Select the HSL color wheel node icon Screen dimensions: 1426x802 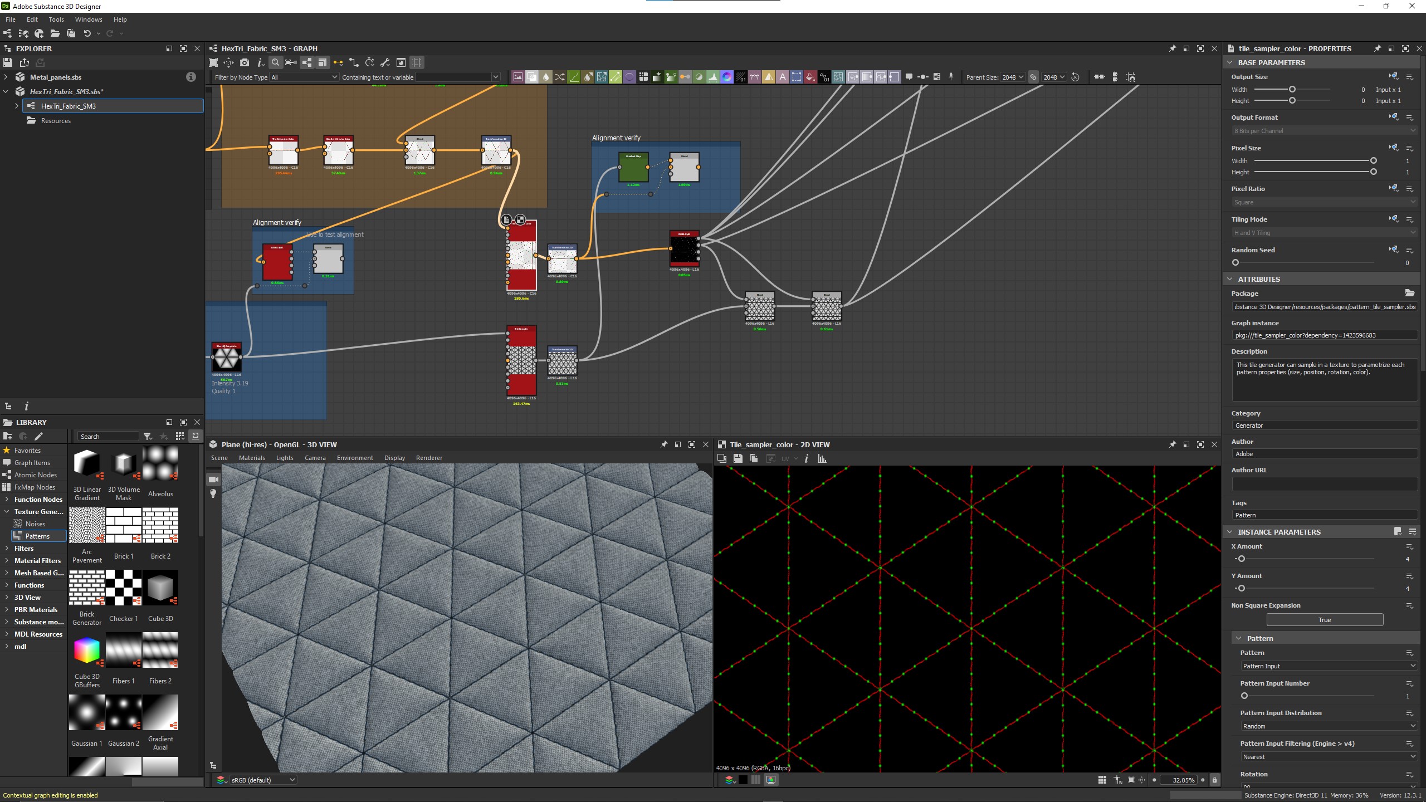[x=726, y=77]
